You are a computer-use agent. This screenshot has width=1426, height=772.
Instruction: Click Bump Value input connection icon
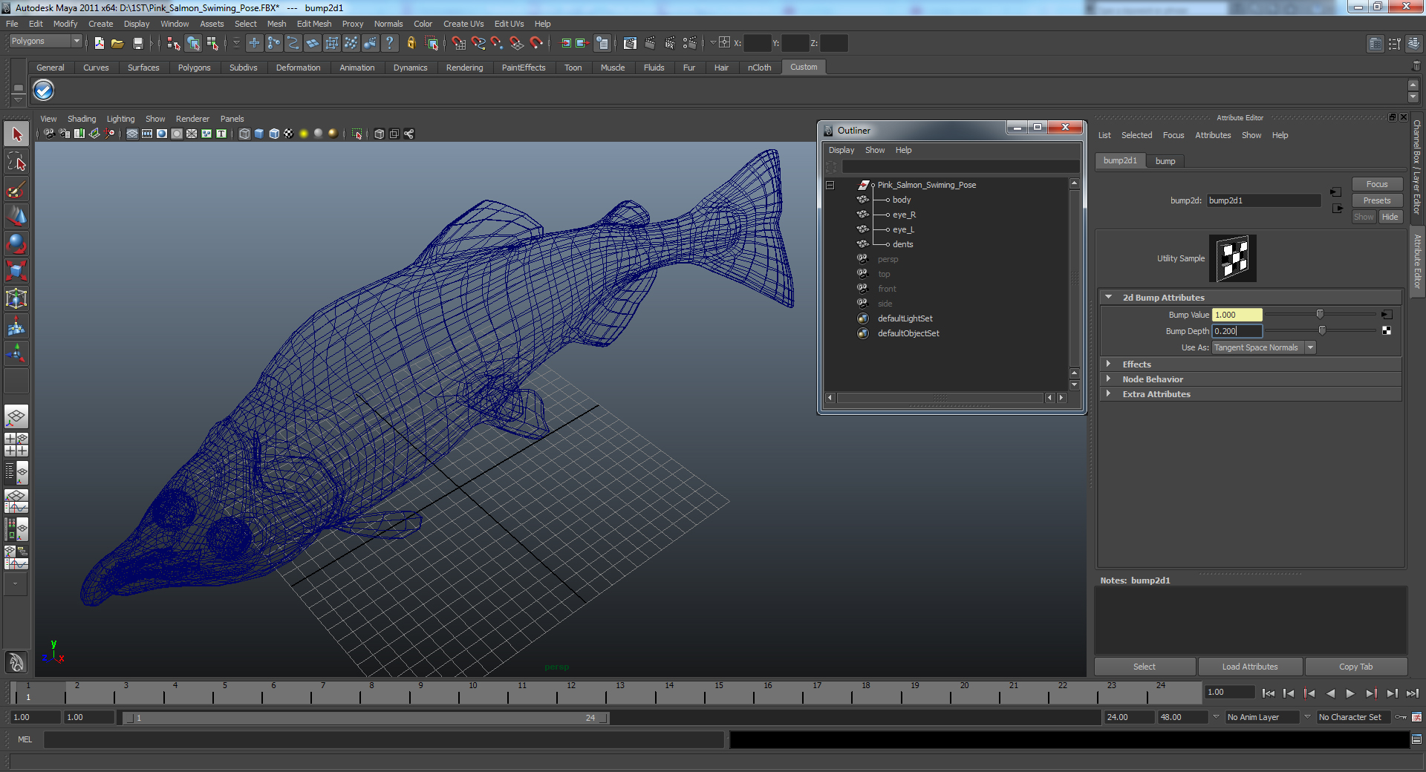pyautogui.click(x=1387, y=315)
